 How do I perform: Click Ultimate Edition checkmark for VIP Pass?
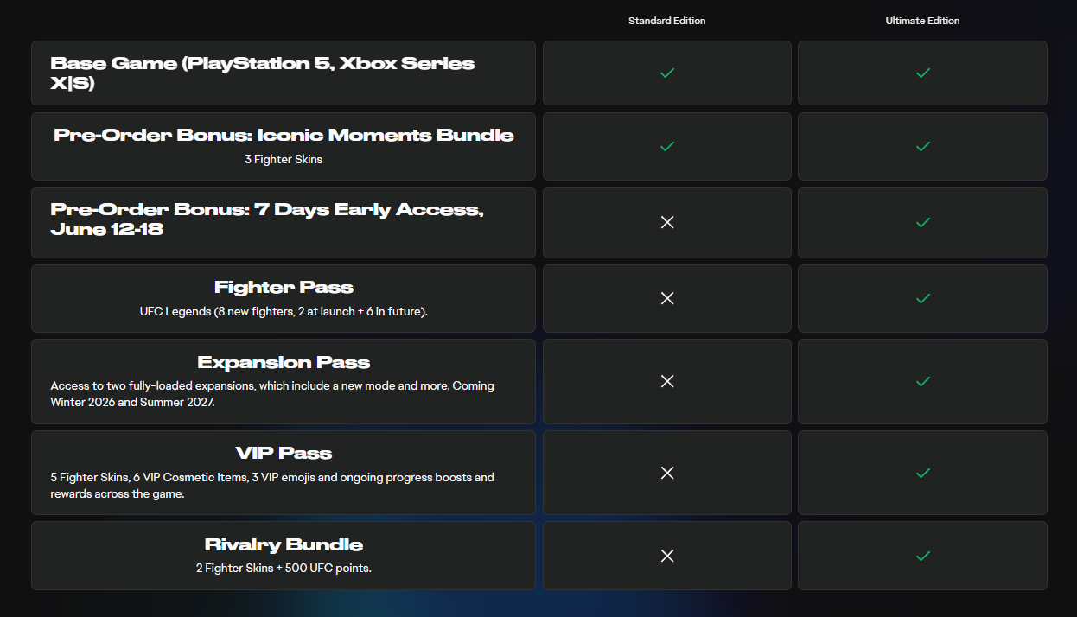[922, 473]
